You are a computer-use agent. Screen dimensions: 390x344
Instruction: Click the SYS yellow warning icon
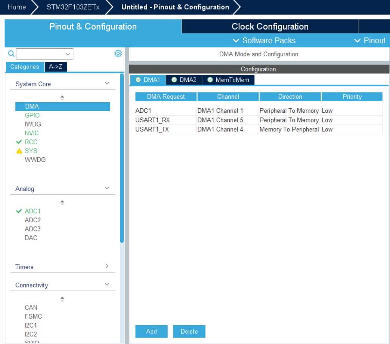coord(19,151)
